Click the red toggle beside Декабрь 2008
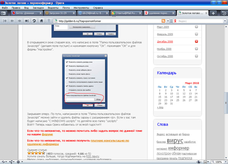This screenshot has height=164, width=228. pyautogui.click(x=196, y=41)
